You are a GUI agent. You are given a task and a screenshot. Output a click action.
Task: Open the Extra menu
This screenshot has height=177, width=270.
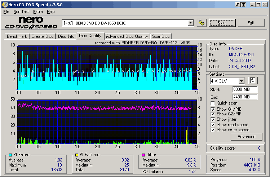click(x=38, y=12)
